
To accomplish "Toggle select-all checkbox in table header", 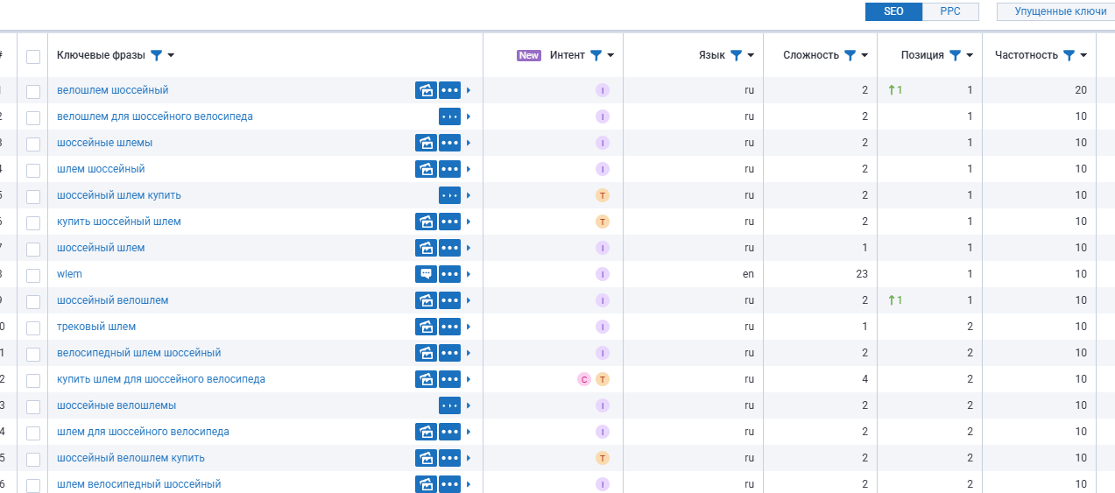I will (33, 57).
